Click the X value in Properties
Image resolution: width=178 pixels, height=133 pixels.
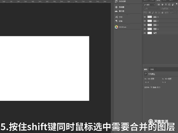(148, 82)
